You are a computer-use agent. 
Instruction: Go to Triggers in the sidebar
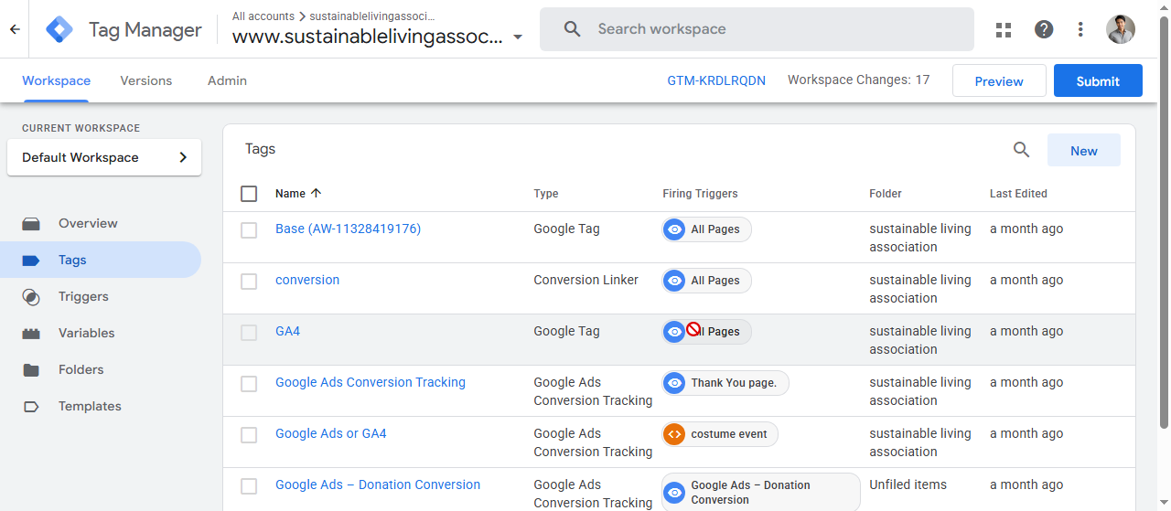click(83, 296)
